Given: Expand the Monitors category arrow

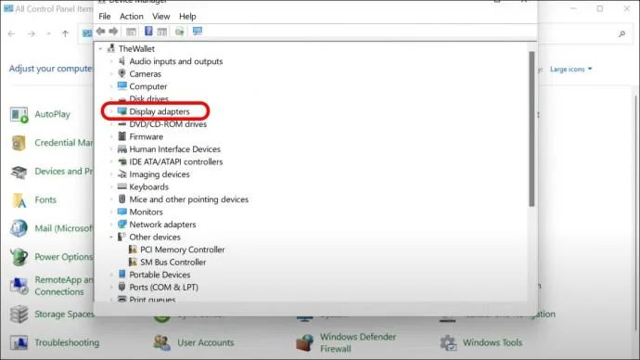Looking at the screenshot, I should [x=111, y=212].
